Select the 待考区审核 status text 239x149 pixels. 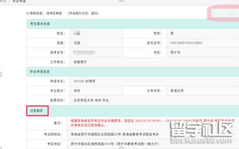click(x=54, y=13)
